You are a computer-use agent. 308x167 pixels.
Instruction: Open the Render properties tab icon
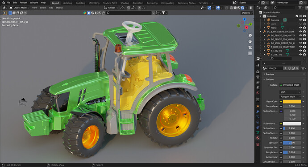click(258, 72)
